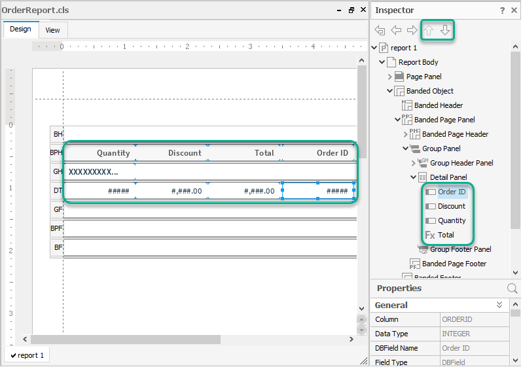Screen dimensions: 523x367
Task: Click Discount column header label in design
Action: pos(185,153)
